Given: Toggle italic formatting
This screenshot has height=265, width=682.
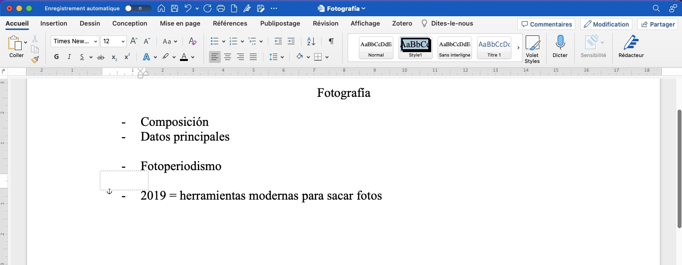Looking at the screenshot, I should click(x=69, y=57).
